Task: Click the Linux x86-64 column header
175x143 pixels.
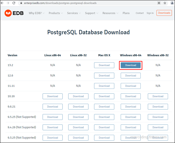Action: [53, 55]
